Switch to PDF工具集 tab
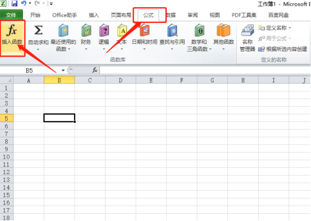This screenshot has width=311, height=221. coord(244,15)
